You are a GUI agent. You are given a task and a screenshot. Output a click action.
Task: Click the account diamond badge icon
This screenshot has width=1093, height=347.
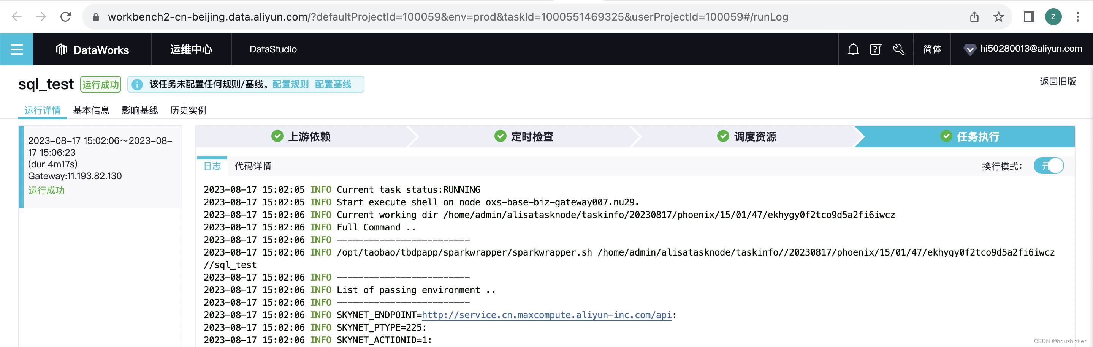(x=969, y=50)
